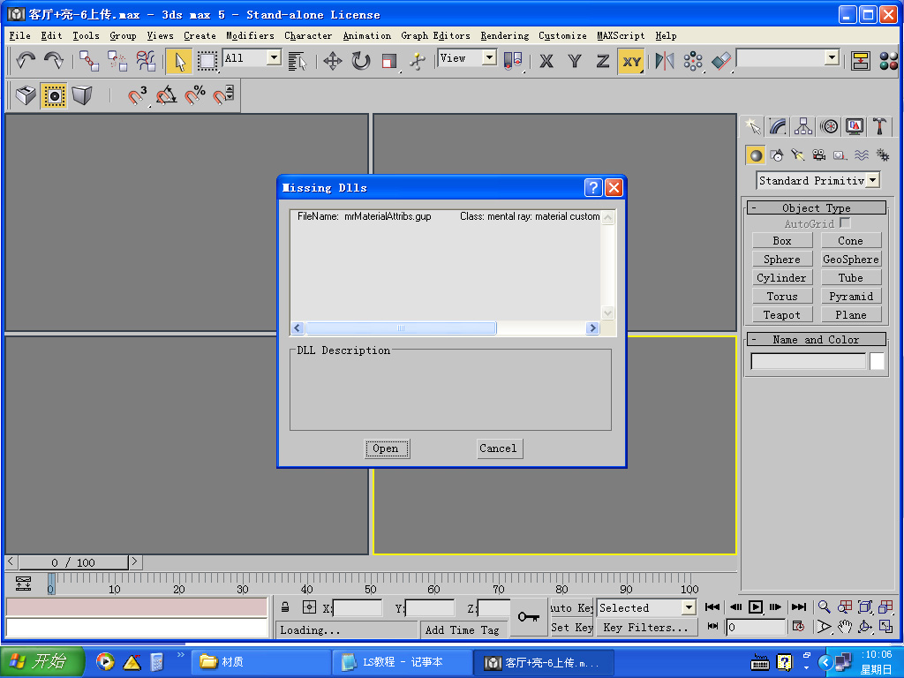
Task: Click the Redo arrow icon
Action: pos(54,61)
